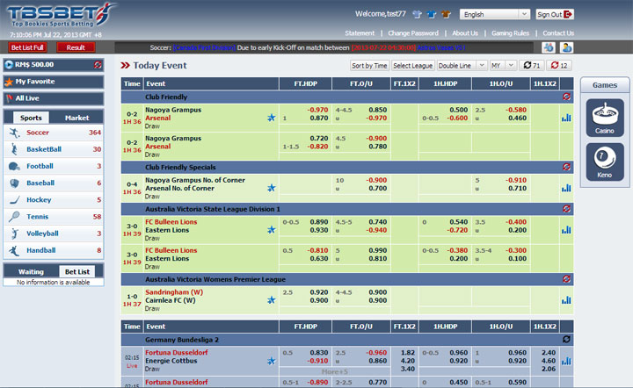The image size is (633, 388).
Task: Open the MY odds type dropdown
Action: click(x=503, y=65)
